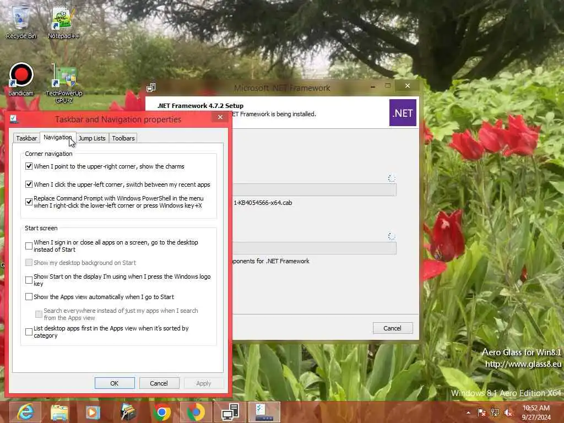Screen dimensions: 564x423
Task: Open Google Chrome from the taskbar
Action: (x=162, y=412)
